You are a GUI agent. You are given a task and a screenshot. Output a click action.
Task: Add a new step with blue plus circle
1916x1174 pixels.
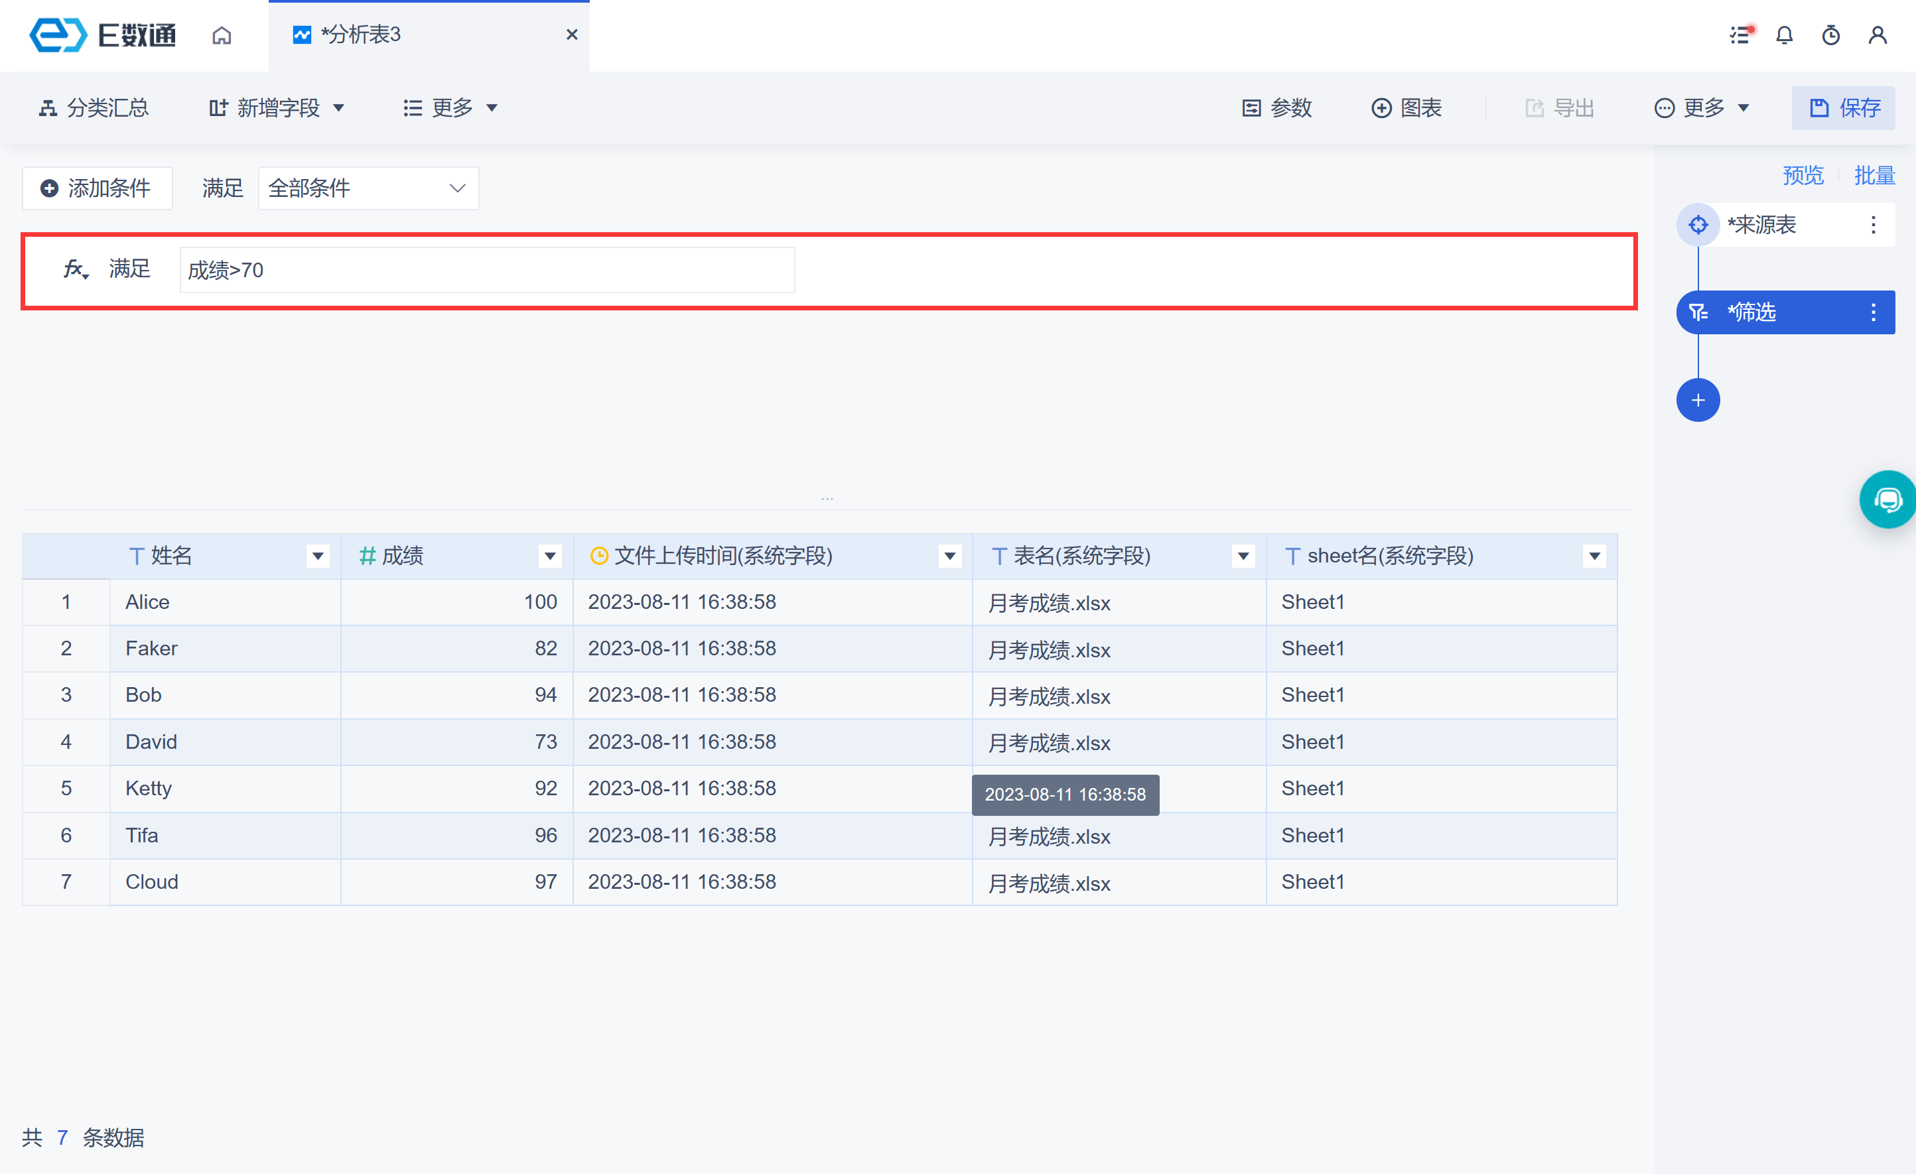(x=1698, y=401)
